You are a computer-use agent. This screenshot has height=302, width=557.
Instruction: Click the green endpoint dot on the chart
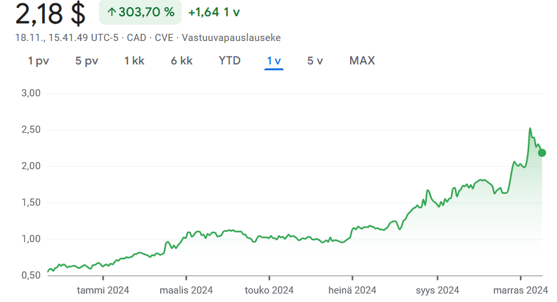click(x=542, y=153)
